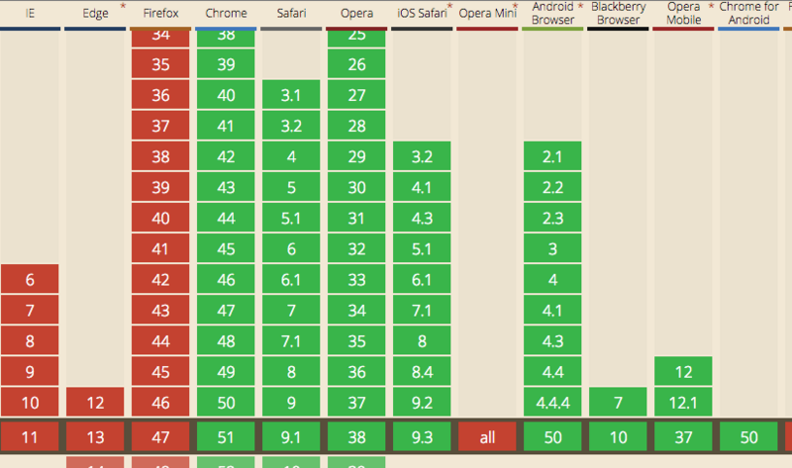The height and width of the screenshot is (468, 792).
Task: Click the Android Browser 3 version cell
Action: pos(552,248)
